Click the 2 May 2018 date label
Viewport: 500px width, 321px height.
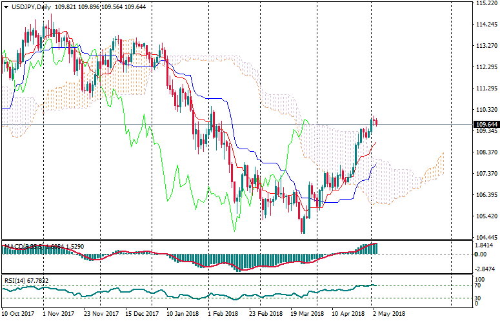[x=388, y=314]
